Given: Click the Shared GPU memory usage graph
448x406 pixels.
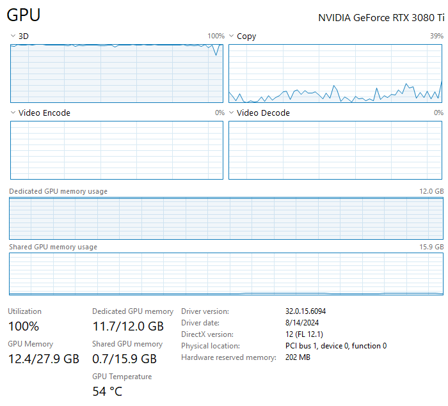Looking at the screenshot, I should click(226, 274).
